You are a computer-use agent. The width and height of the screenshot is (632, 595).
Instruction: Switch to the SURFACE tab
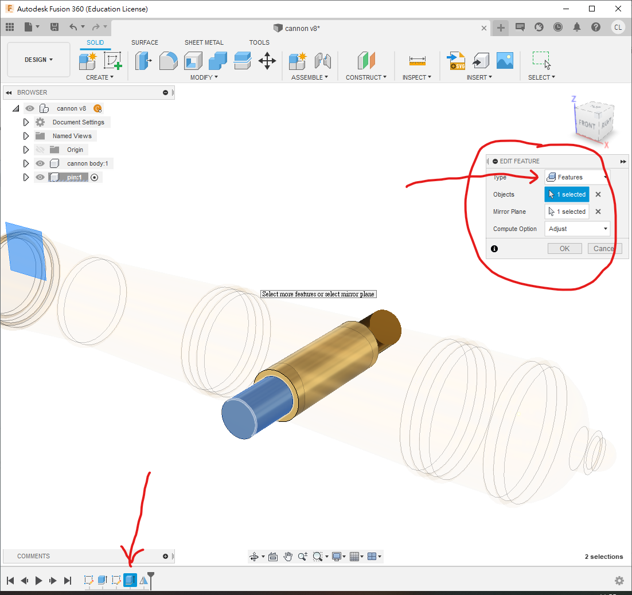coord(145,42)
